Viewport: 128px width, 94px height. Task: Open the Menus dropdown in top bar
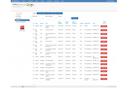37,1
